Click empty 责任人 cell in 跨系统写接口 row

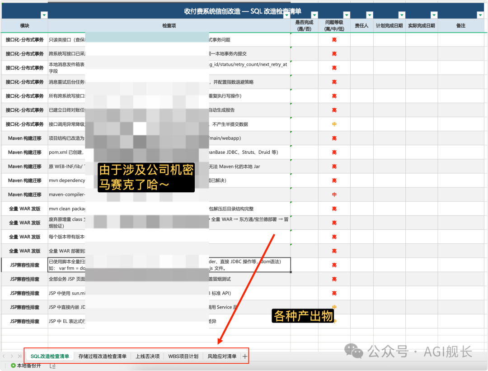coord(361,53)
